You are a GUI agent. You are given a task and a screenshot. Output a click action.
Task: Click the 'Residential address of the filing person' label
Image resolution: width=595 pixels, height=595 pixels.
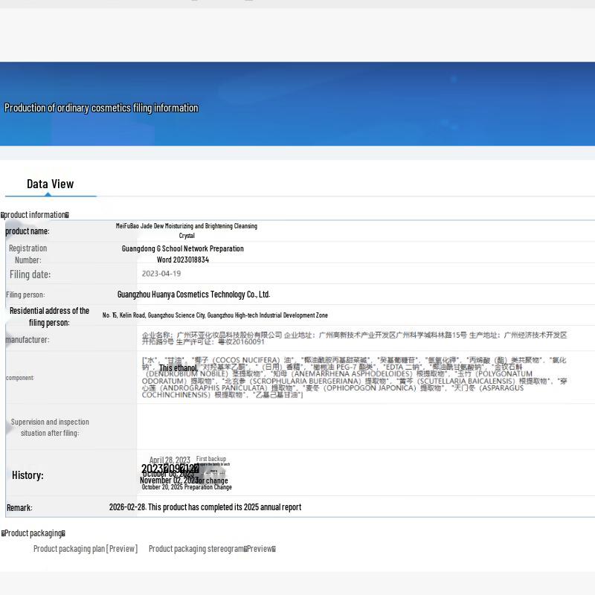(x=49, y=317)
